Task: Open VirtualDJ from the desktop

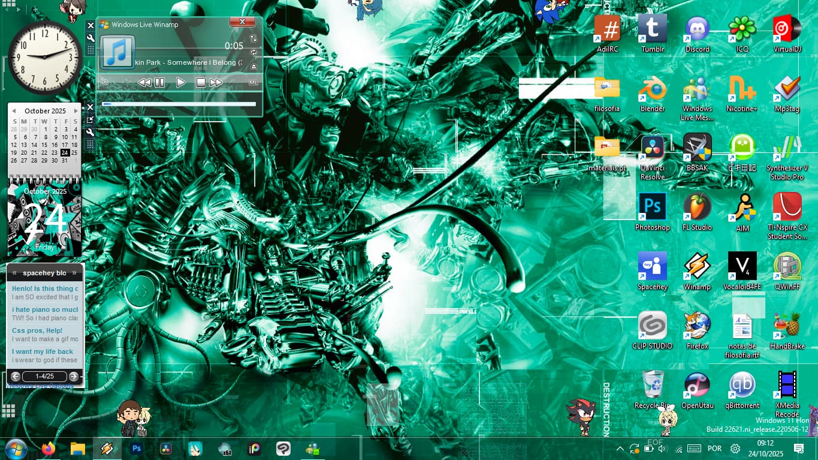Action: point(787,29)
